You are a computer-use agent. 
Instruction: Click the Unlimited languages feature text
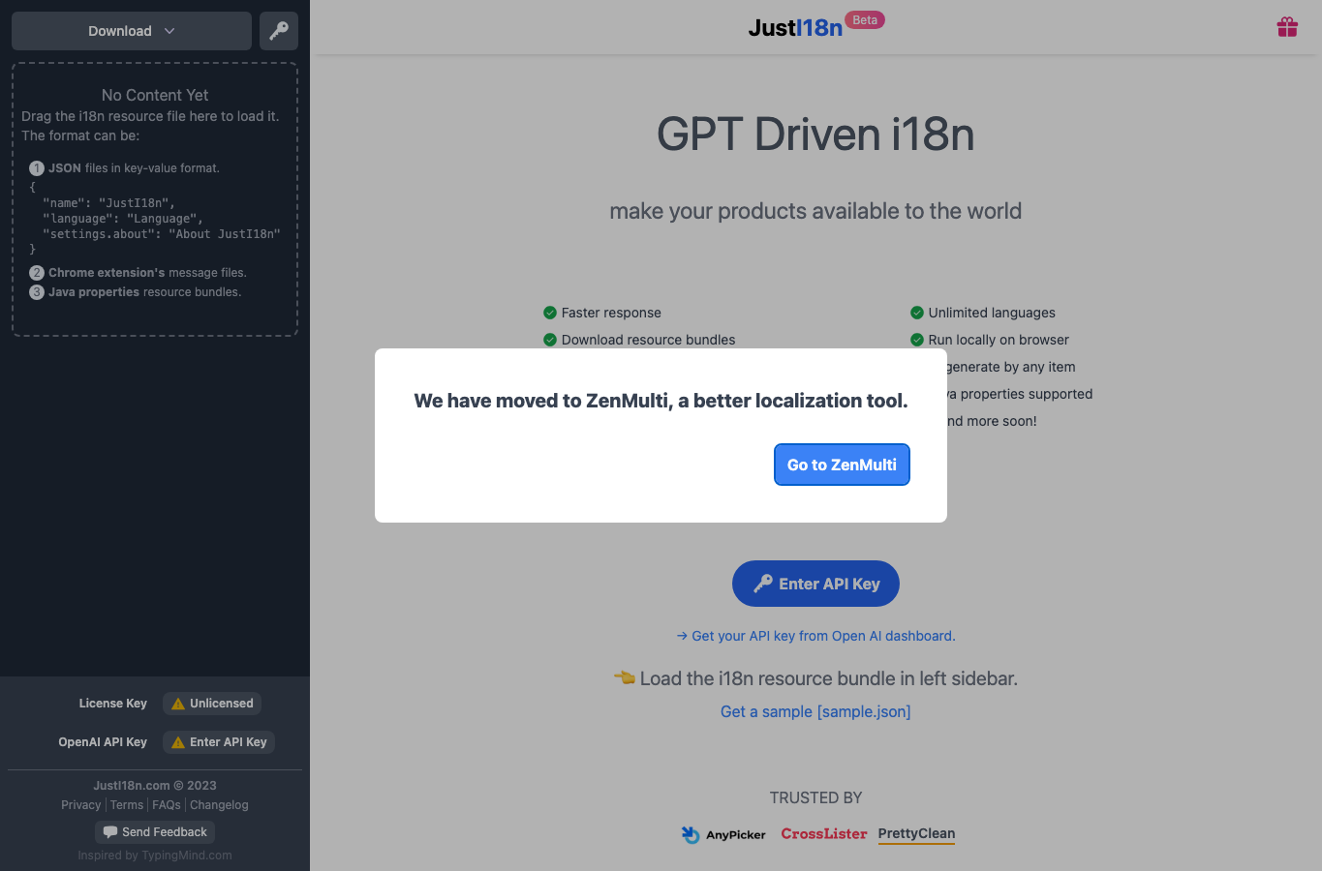(x=992, y=313)
